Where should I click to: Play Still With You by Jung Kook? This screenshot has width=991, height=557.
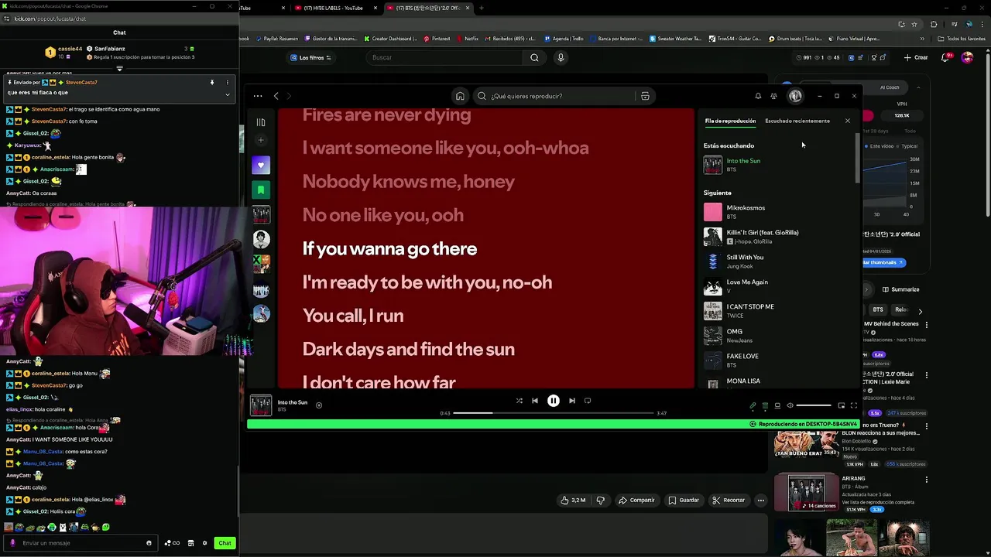(x=778, y=261)
